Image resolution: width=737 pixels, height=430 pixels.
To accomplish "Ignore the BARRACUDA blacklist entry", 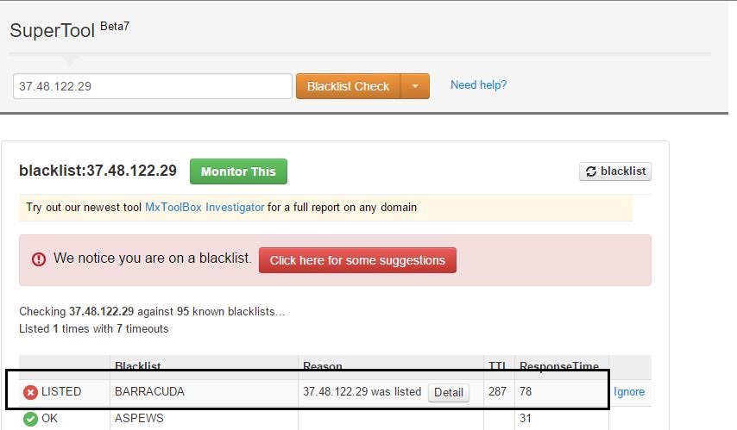I will point(629,392).
